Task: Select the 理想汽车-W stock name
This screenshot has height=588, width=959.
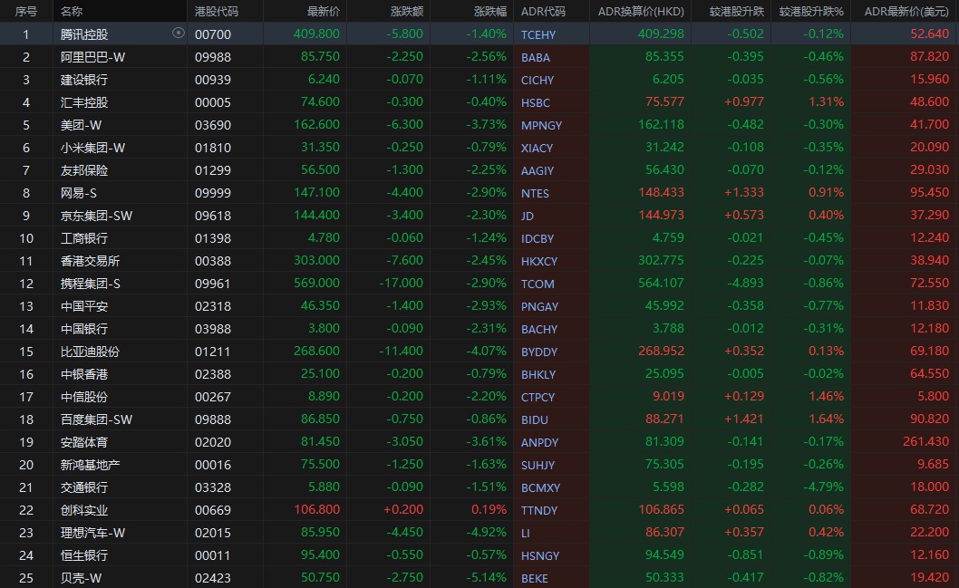Action: coord(93,532)
